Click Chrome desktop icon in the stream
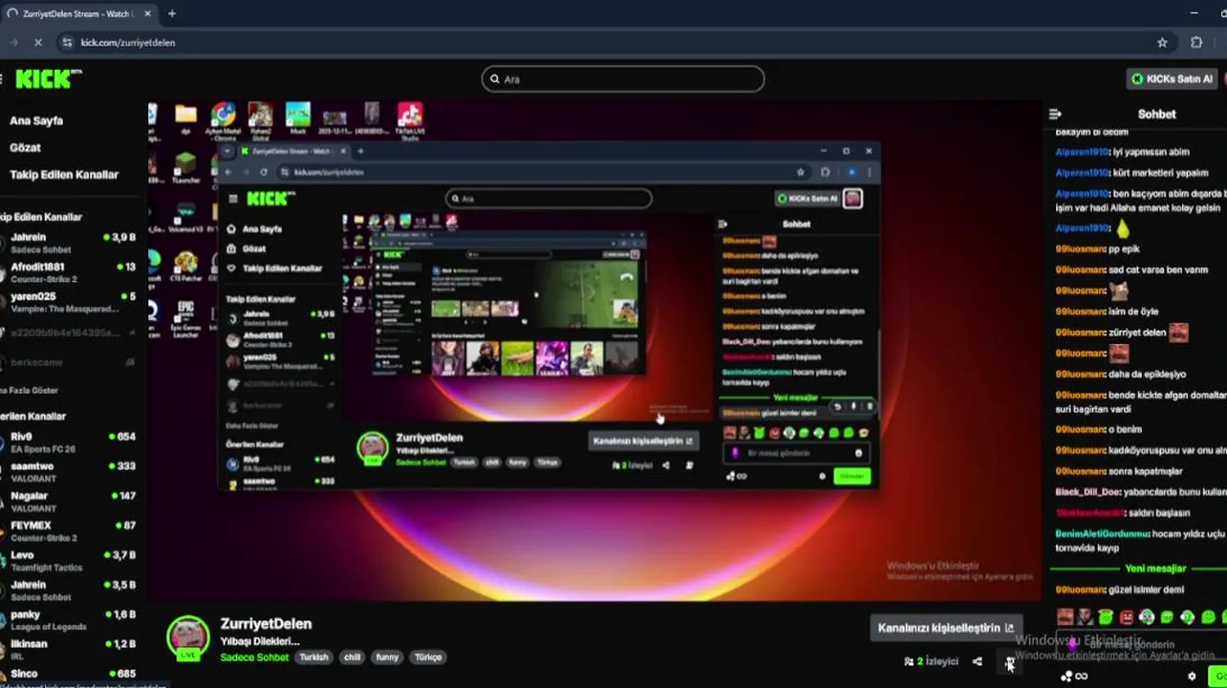The height and width of the screenshot is (688, 1227). click(224, 119)
